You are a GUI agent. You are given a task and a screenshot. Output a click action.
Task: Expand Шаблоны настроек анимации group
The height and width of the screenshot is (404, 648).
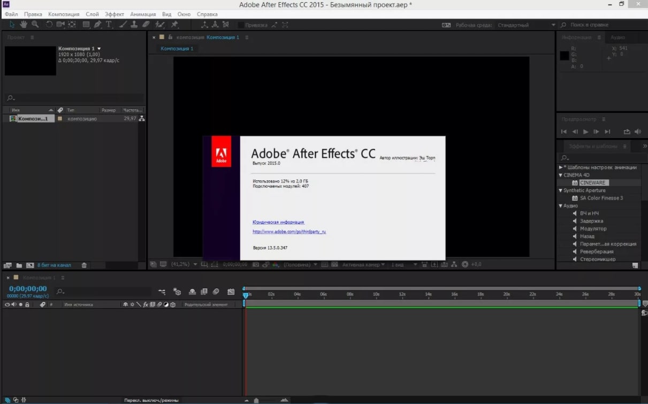[x=561, y=167]
